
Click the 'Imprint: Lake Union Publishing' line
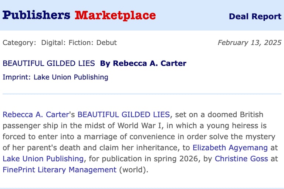point(55,77)
